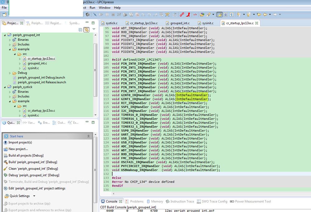Minimize the Project Explorer view panel

point(87,22)
